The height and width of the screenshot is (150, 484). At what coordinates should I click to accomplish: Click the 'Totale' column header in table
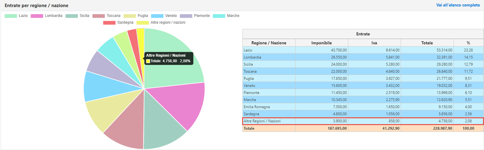pos(427,43)
